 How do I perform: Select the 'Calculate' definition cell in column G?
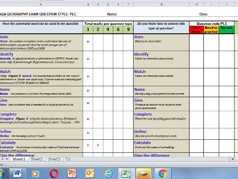point(161,146)
